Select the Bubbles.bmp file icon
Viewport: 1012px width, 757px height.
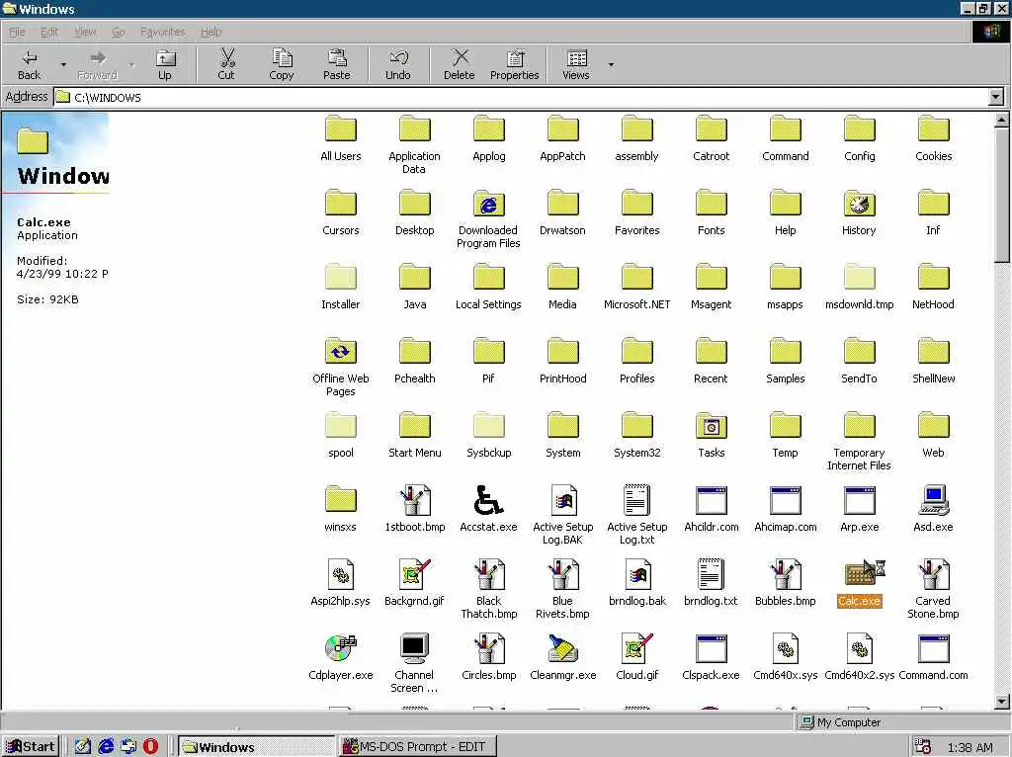pyautogui.click(x=785, y=574)
